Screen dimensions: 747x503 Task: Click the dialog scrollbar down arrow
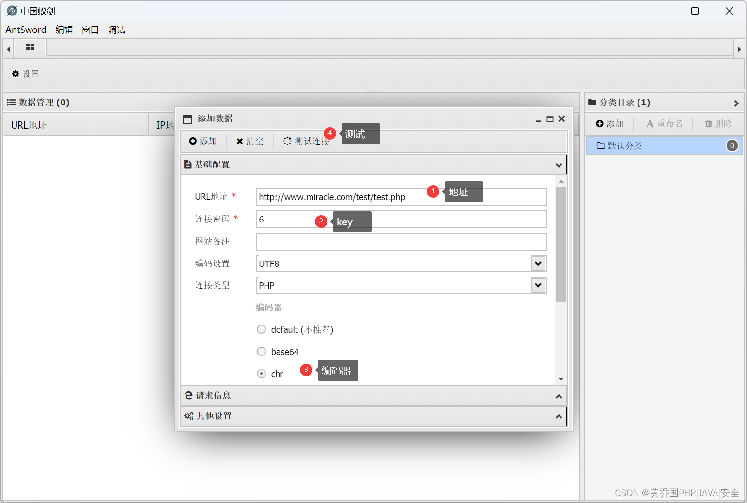click(x=561, y=379)
